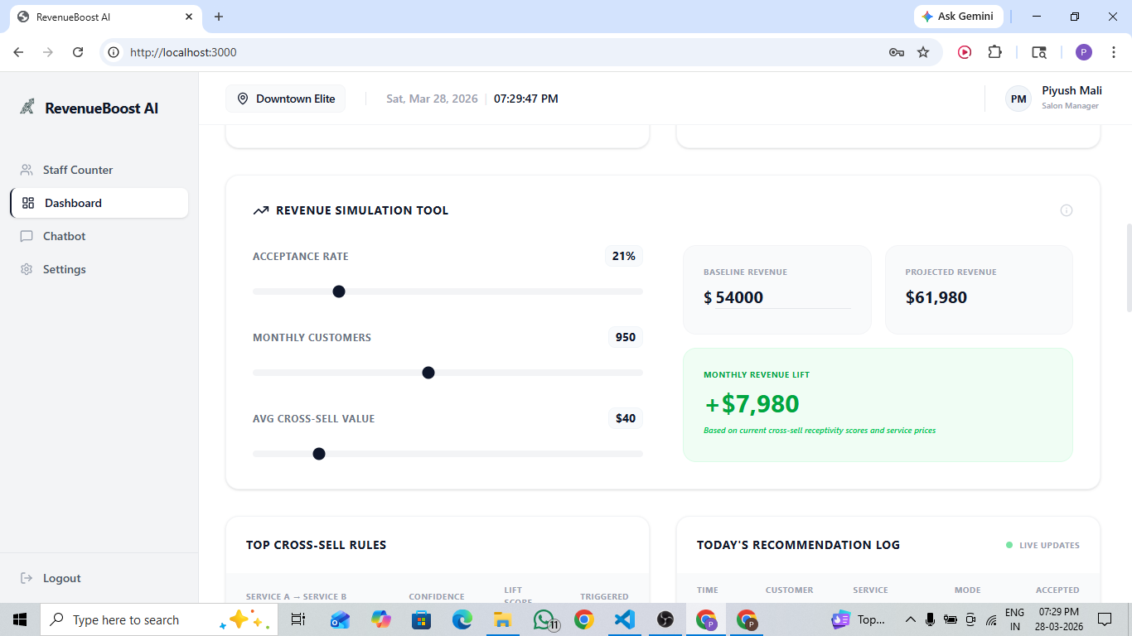Open the Staff Counter page
Screen dimensions: 1132x636
99,170
